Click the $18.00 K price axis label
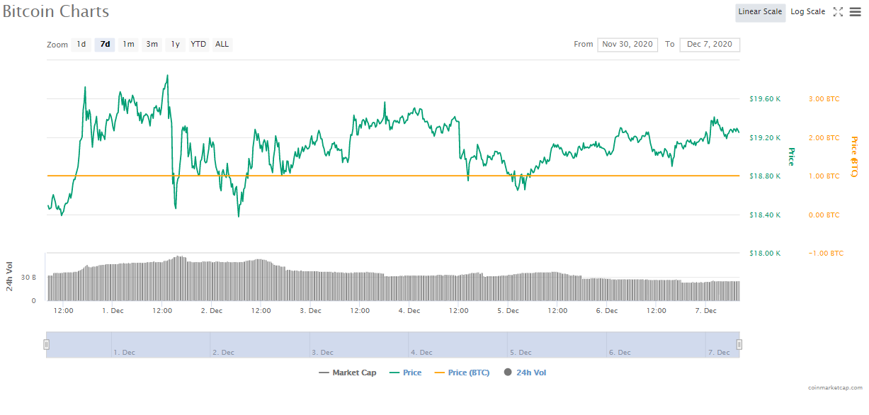Viewport: 869px width, 415px height. pyautogui.click(x=765, y=254)
